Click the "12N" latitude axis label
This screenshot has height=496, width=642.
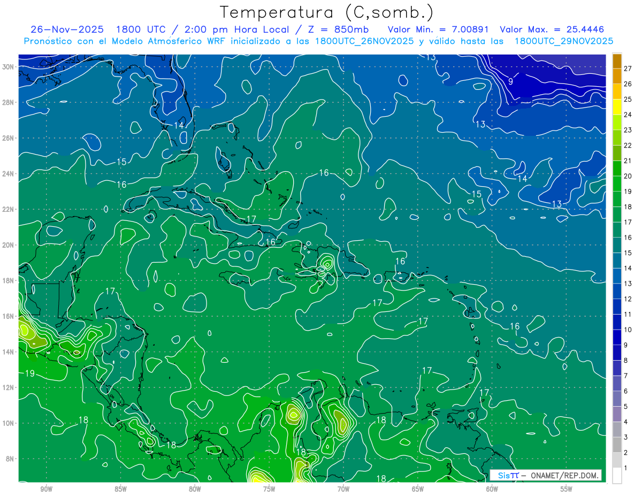point(8,387)
